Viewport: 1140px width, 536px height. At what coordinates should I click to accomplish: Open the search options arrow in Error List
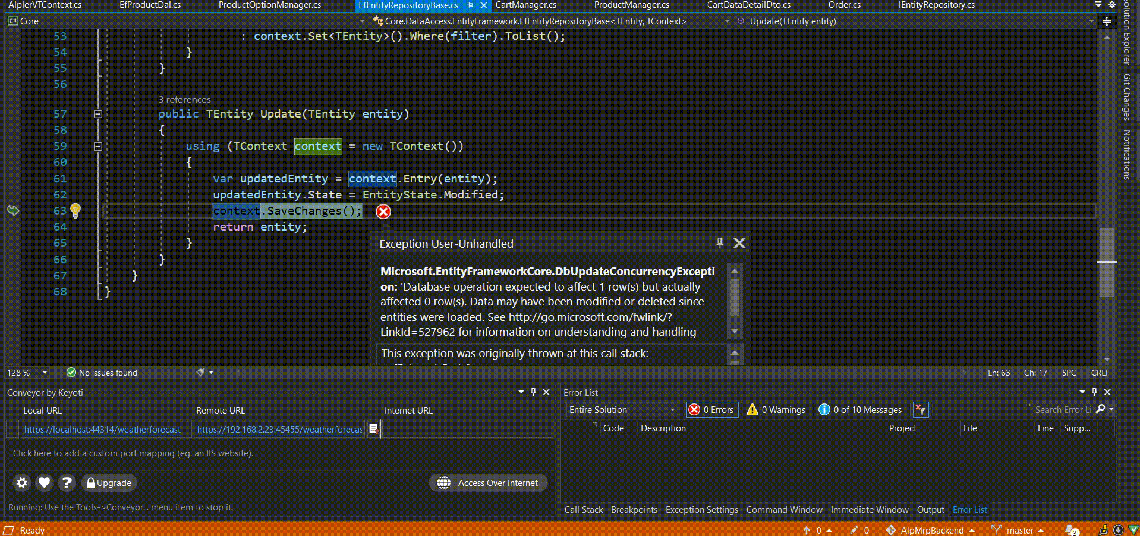pyautogui.click(x=1111, y=409)
